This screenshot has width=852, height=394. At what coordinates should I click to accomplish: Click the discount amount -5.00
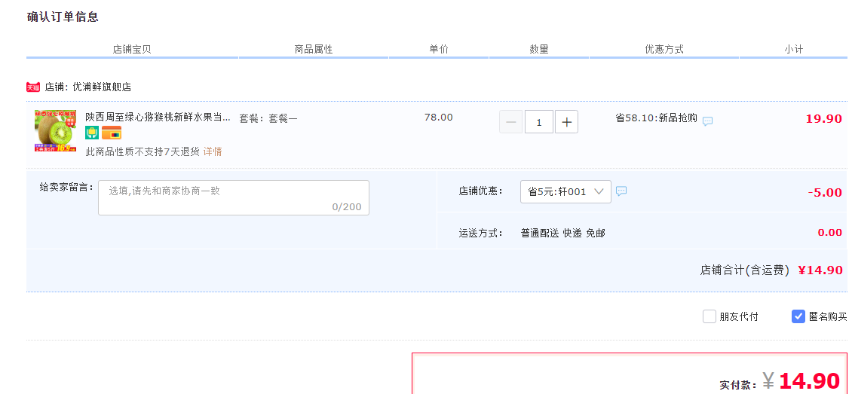[825, 193]
